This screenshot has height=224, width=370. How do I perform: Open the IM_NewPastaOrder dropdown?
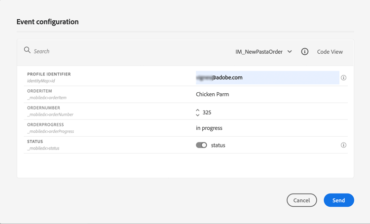pyautogui.click(x=259, y=51)
